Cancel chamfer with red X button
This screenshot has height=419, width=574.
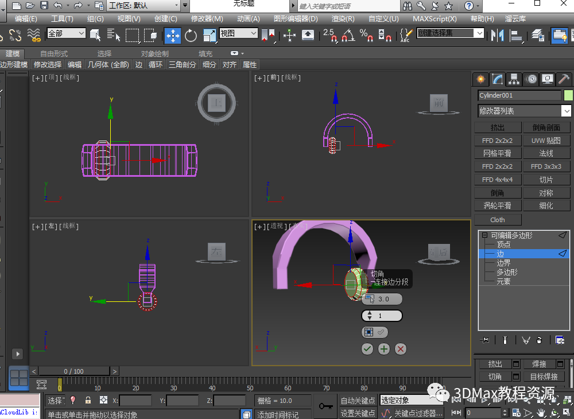coord(401,348)
